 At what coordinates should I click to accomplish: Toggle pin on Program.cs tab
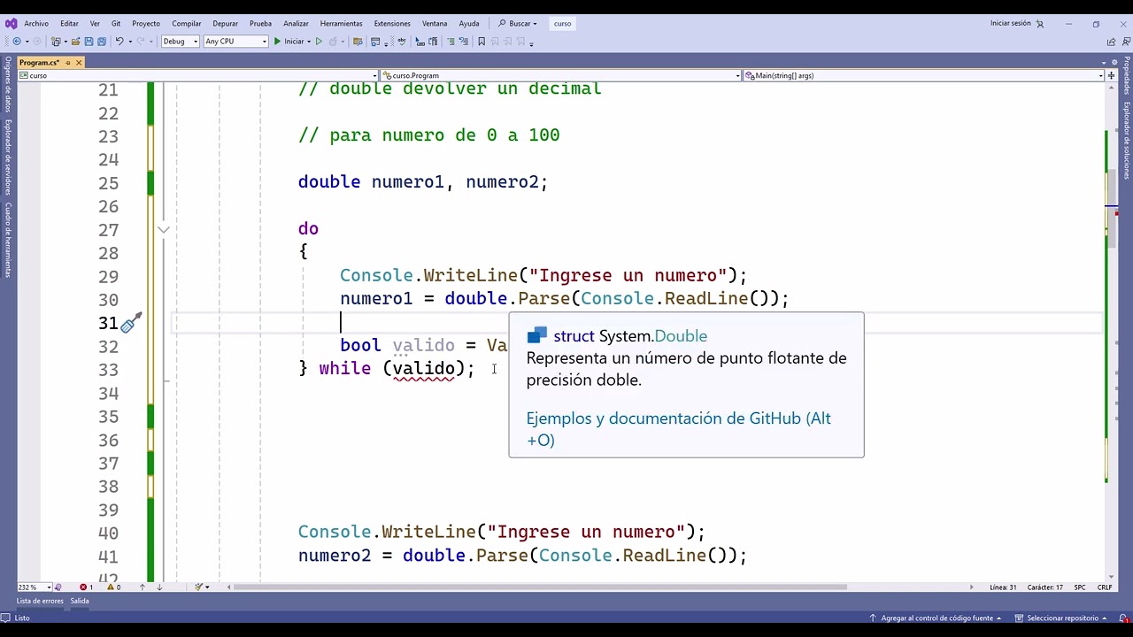click(x=67, y=63)
